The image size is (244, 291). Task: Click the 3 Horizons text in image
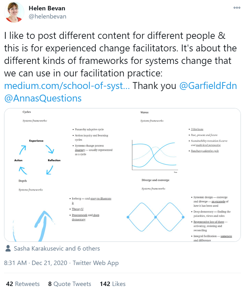(197, 129)
